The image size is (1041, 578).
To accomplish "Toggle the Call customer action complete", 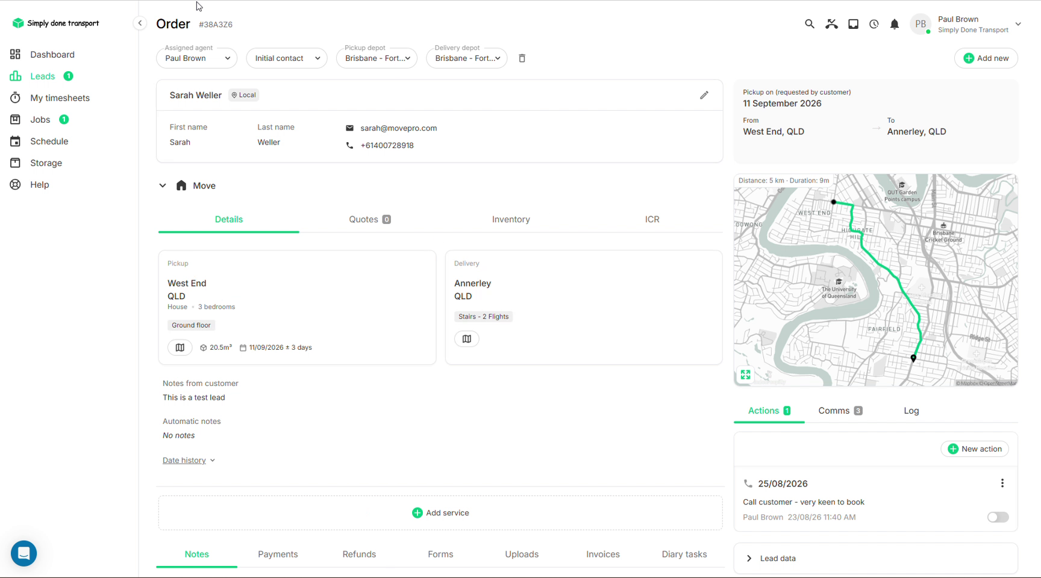I will click(x=998, y=517).
